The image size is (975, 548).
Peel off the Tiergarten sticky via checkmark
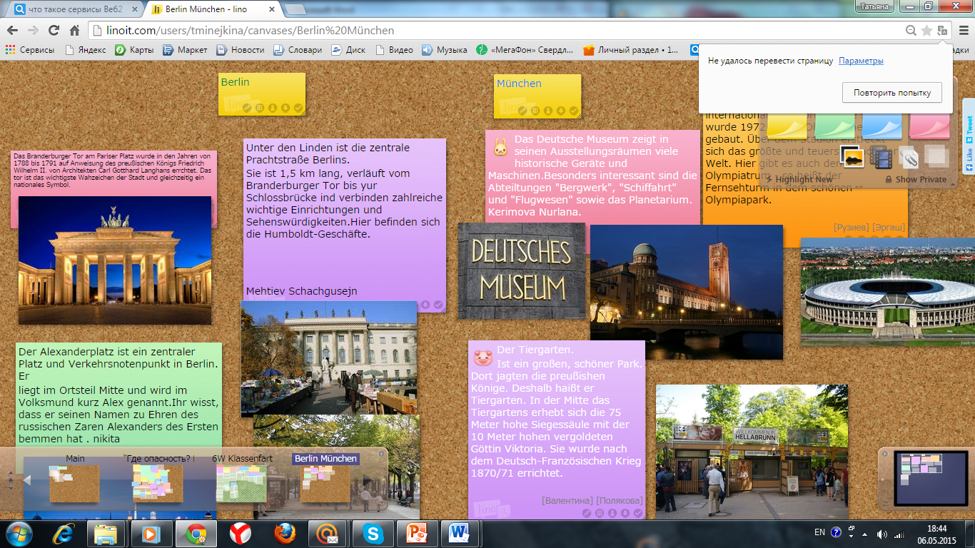638,513
